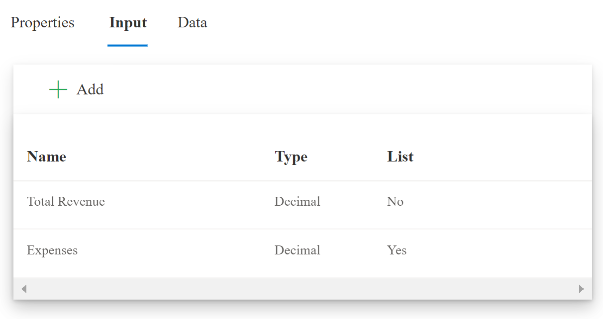Click the Decimal type of Expenses
Image resolution: width=603 pixels, height=319 pixels.
tap(297, 250)
